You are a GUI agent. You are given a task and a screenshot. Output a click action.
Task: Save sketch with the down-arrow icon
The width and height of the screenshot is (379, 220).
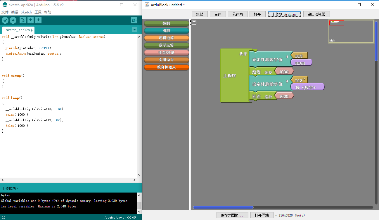[x=38, y=20]
